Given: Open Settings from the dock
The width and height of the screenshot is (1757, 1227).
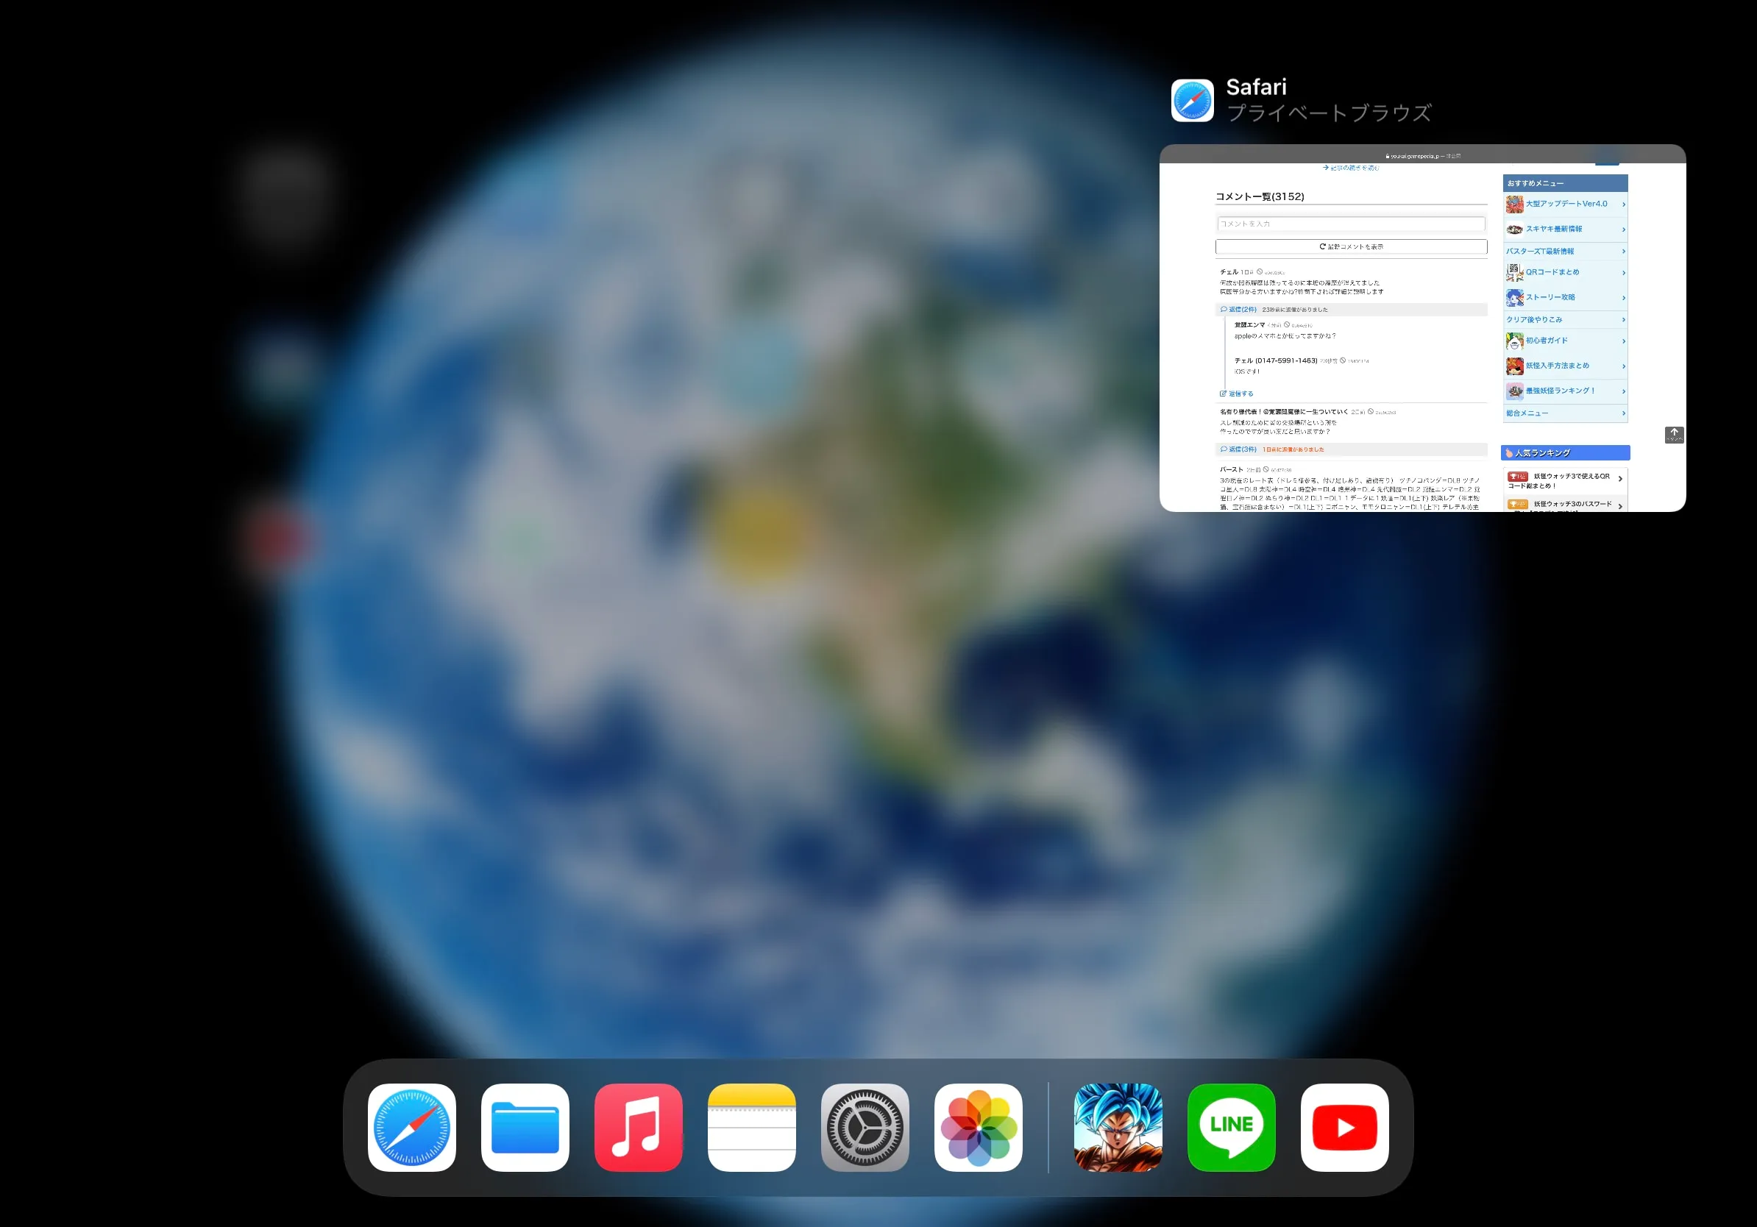Looking at the screenshot, I should point(865,1127).
